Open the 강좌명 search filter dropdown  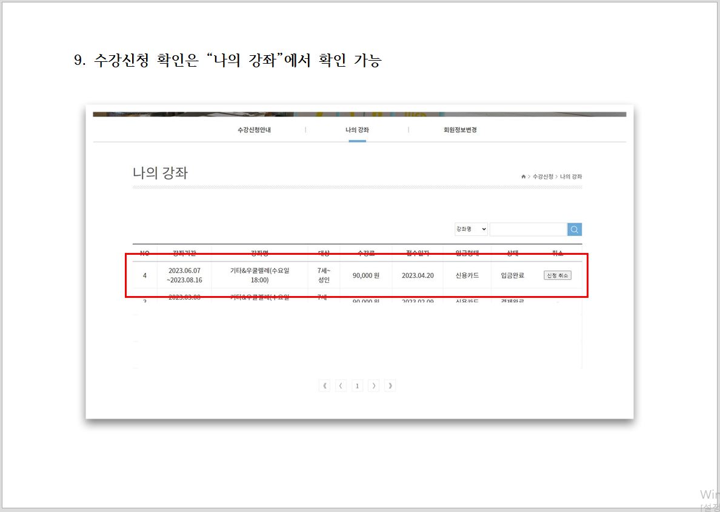(x=471, y=229)
